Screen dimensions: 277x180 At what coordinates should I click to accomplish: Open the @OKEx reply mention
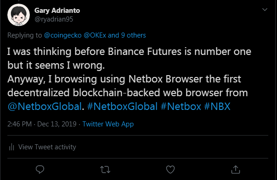point(95,35)
